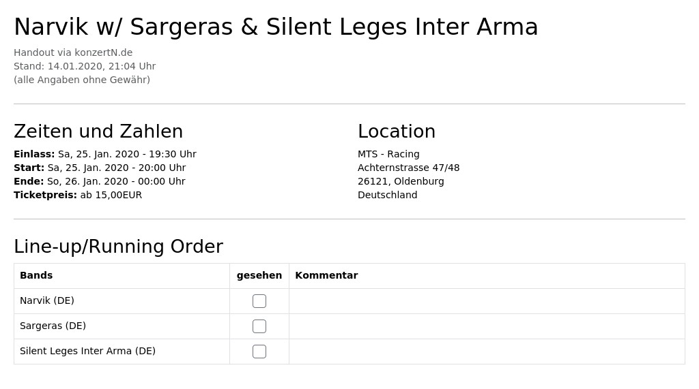The width and height of the screenshot is (699, 389).
Task: Click the Einlass time line
Action: (x=104, y=154)
